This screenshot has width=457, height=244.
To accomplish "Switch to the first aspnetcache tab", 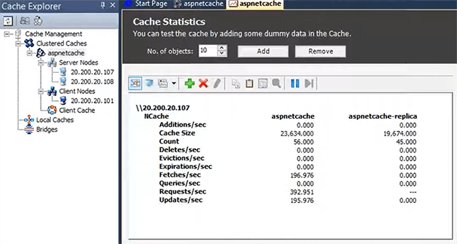I will (x=198, y=4).
